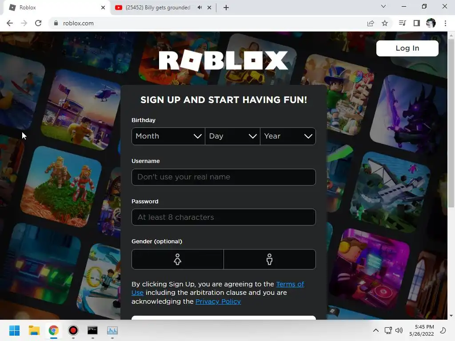Close the Billy gets grounded YouTube tab
This screenshot has width=455, height=341.
click(209, 8)
